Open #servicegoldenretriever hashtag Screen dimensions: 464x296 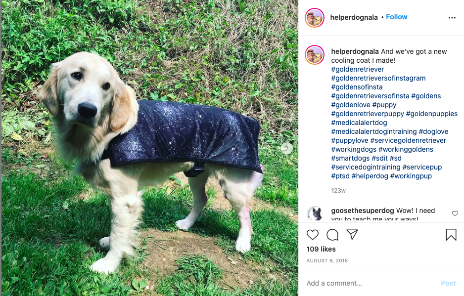pyautogui.click(x=408, y=140)
